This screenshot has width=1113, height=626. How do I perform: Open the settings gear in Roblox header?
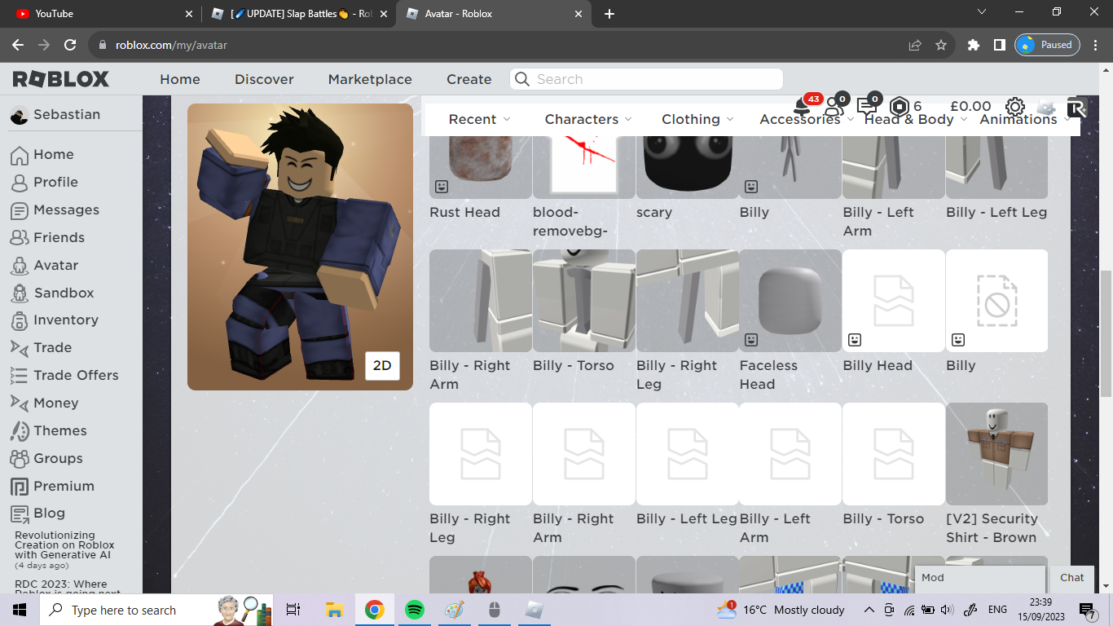(1014, 107)
